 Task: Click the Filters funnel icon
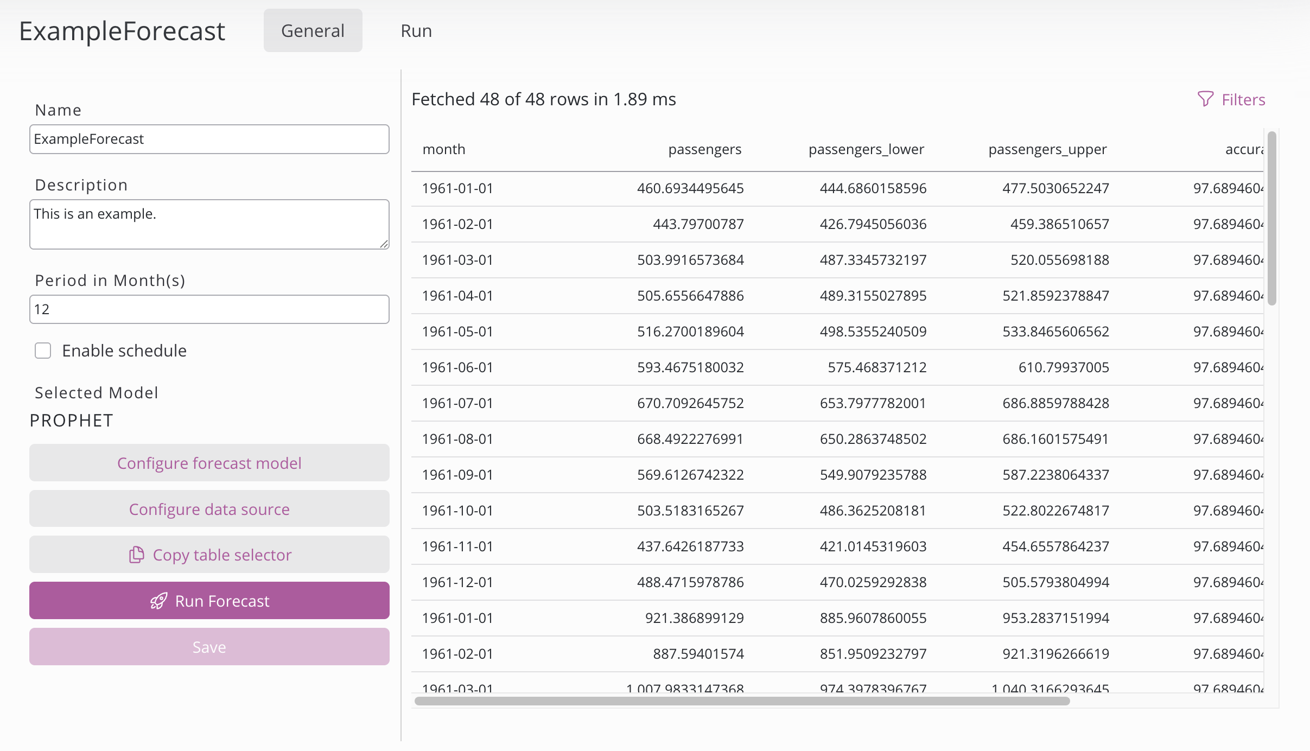[x=1206, y=99]
